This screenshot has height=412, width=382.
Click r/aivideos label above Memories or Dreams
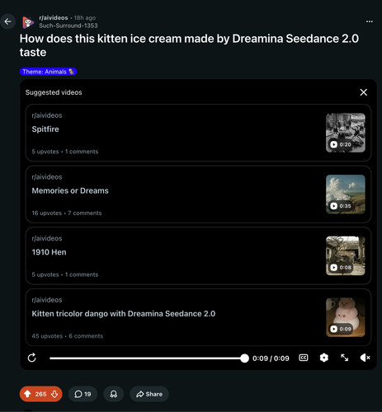[x=47, y=177]
